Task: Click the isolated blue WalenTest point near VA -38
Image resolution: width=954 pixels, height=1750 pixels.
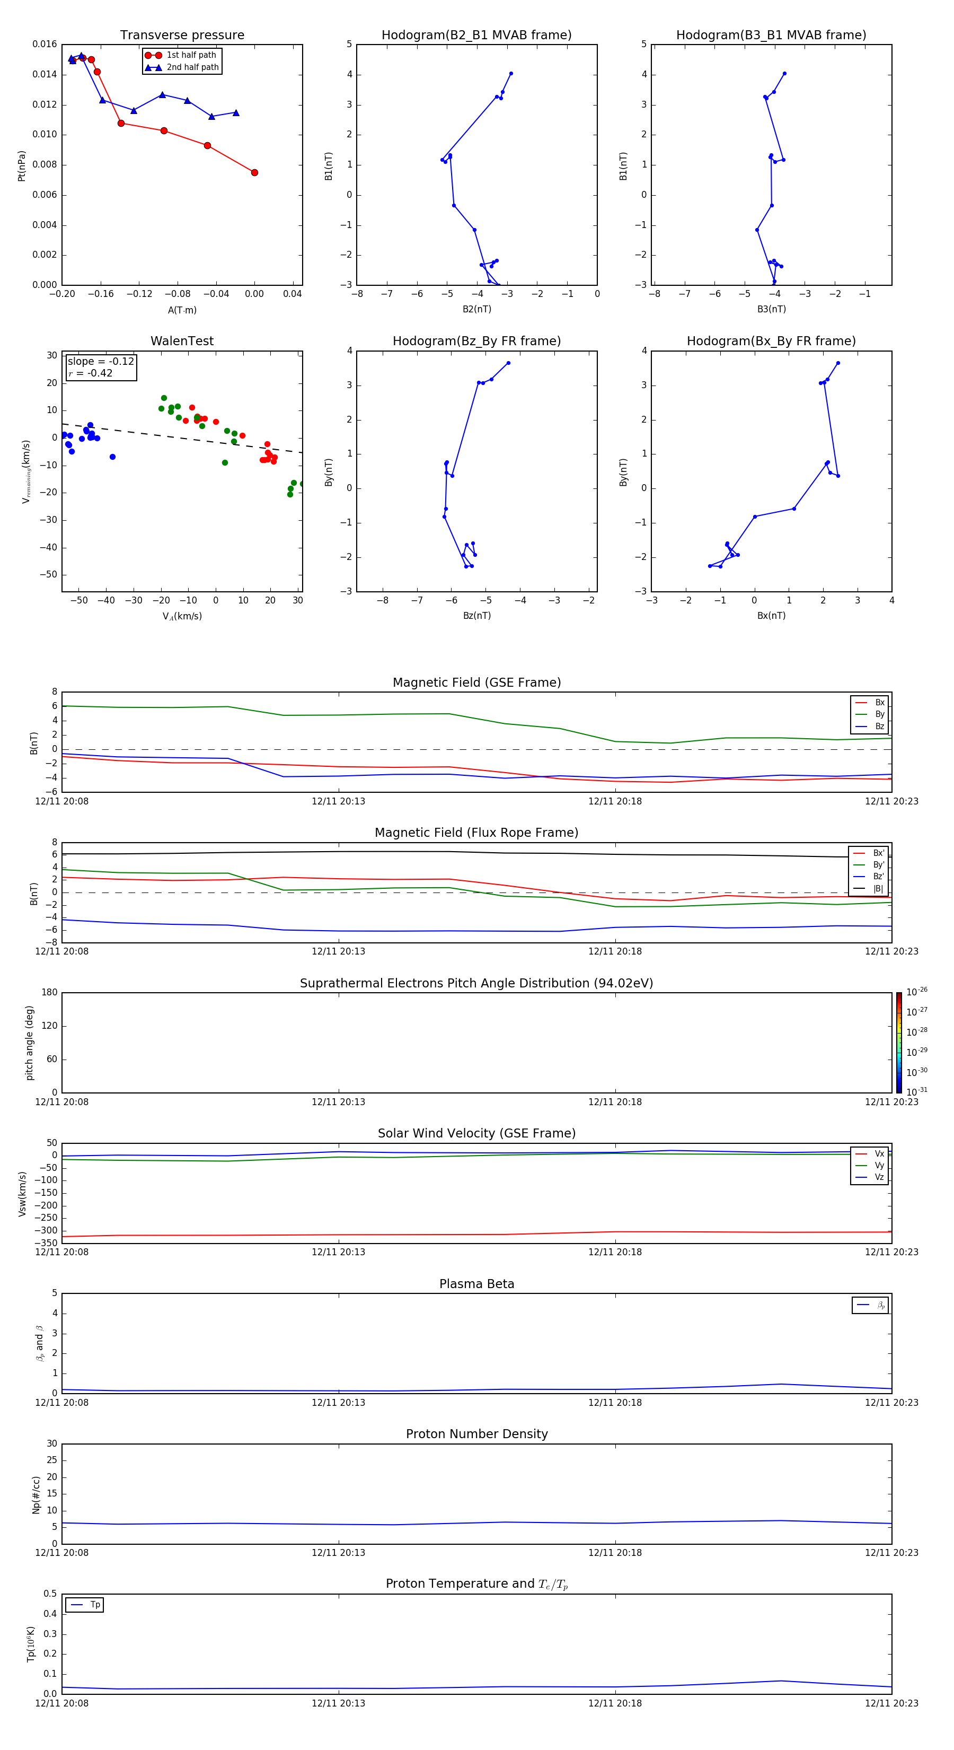Action: coord(113,457)
